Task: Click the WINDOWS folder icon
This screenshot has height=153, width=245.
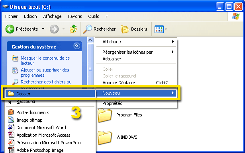Action: (x=105, y=138)
